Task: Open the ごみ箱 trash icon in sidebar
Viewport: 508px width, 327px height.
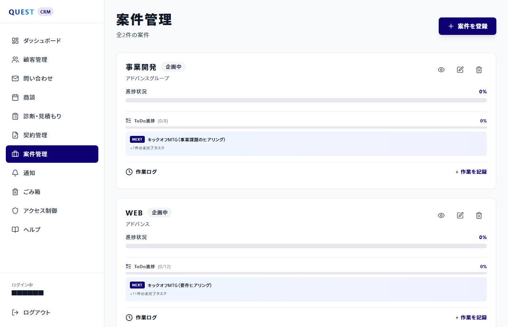Action: pos(15,192)
